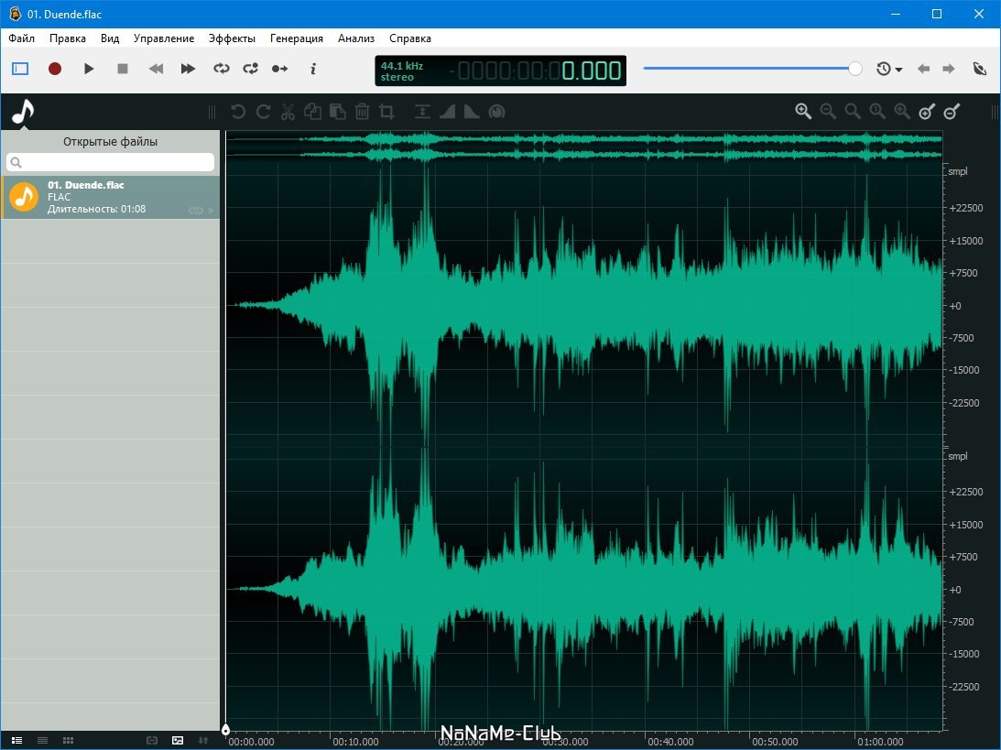Image resolution: width=1001 pixels, height=750 pixels.
Task: Start playback with the Play button
Action: [x=89, y=69]
